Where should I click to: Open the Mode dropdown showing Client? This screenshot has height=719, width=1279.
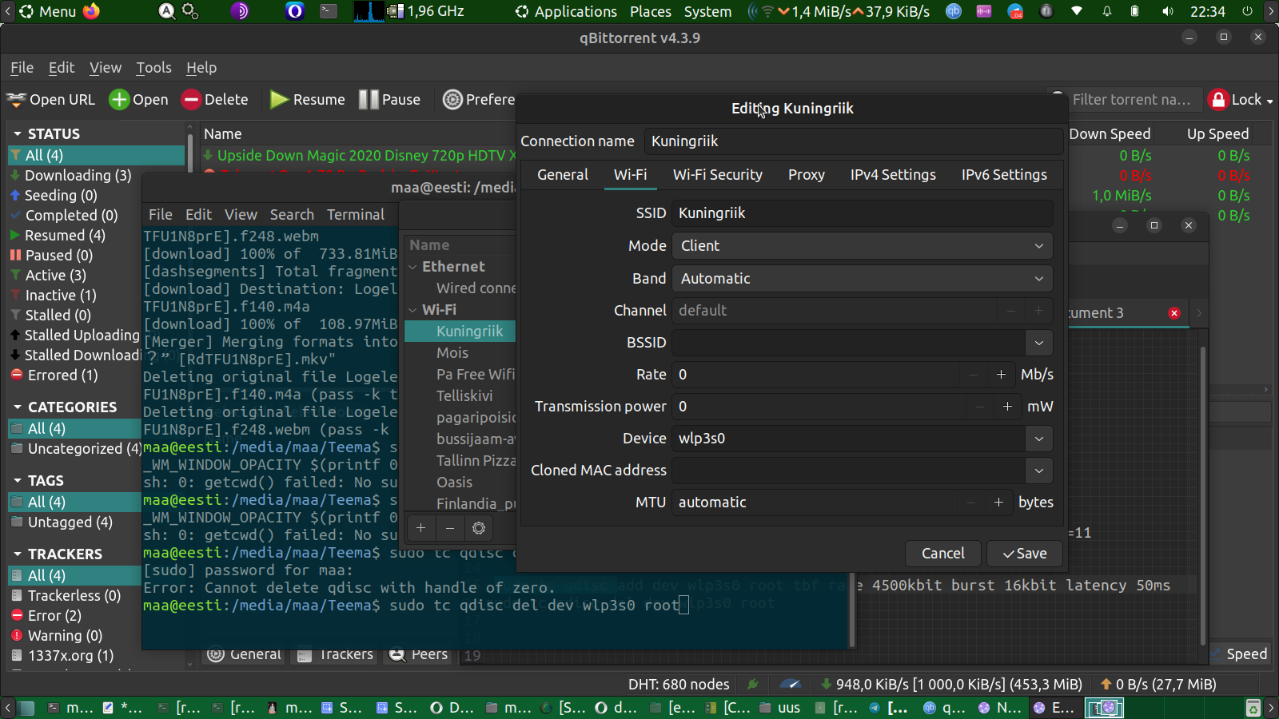[862, 246]
